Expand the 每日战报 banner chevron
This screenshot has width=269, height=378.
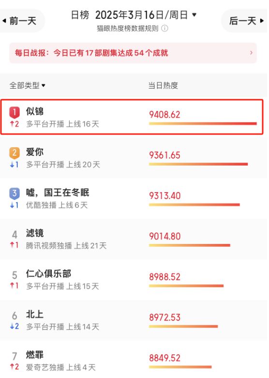coord(252,53)
